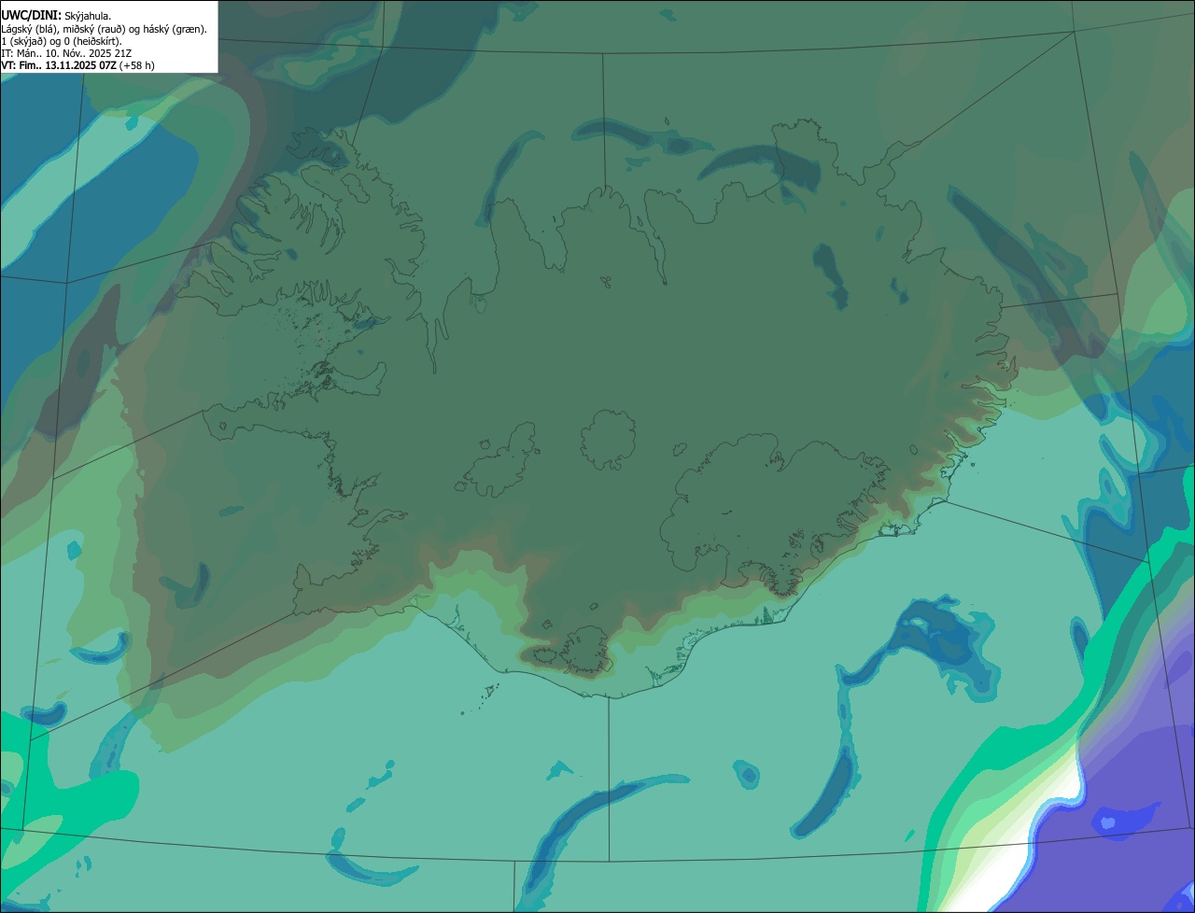The width and height of the screenshot is (1195, 913).
Task: Click the "VT: Fim.. 13.11.2025 07Z (+58 h)" line
Action: (x=77, y=65)
